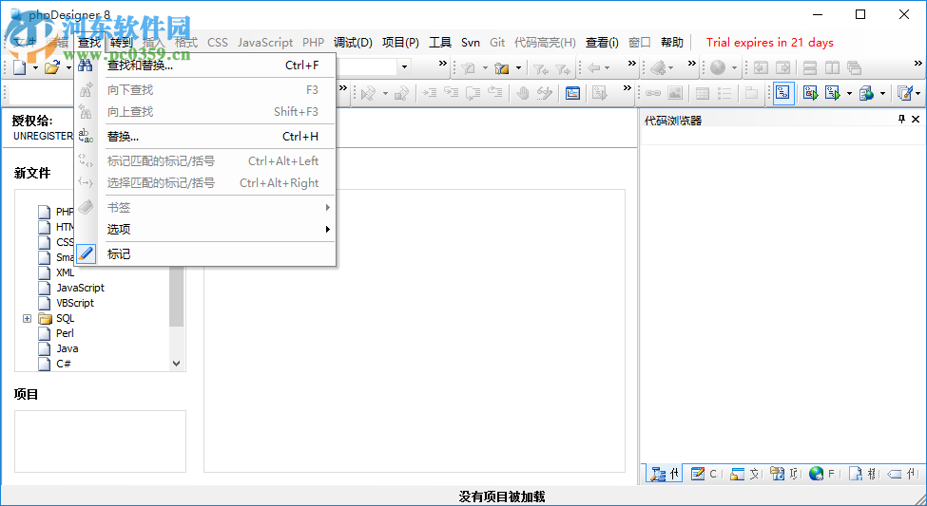
Task: Click the indent lines toolbar icon
Action: 429,93
